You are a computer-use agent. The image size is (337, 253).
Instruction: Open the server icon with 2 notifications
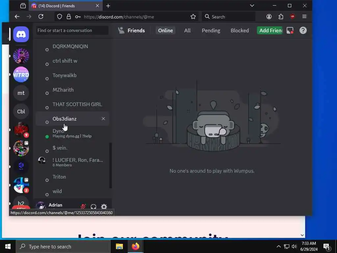(x=21, y=185)
